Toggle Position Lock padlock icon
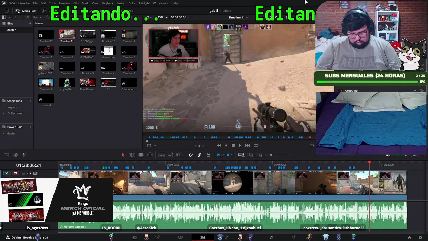Screen dimensions: 428x241 (x=208, y=155)
